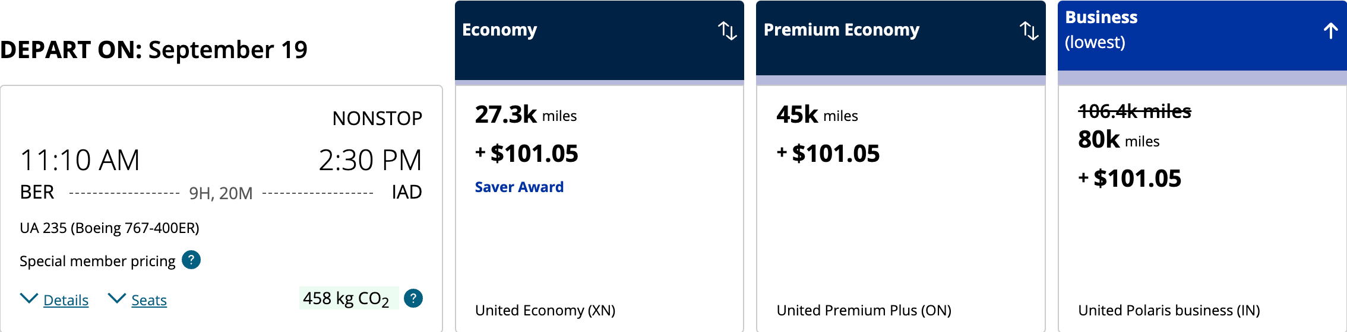Screen dimensions: 1347x332
Task: Click the 458 kg CO2 emissions badge
Action: (346, 298)
